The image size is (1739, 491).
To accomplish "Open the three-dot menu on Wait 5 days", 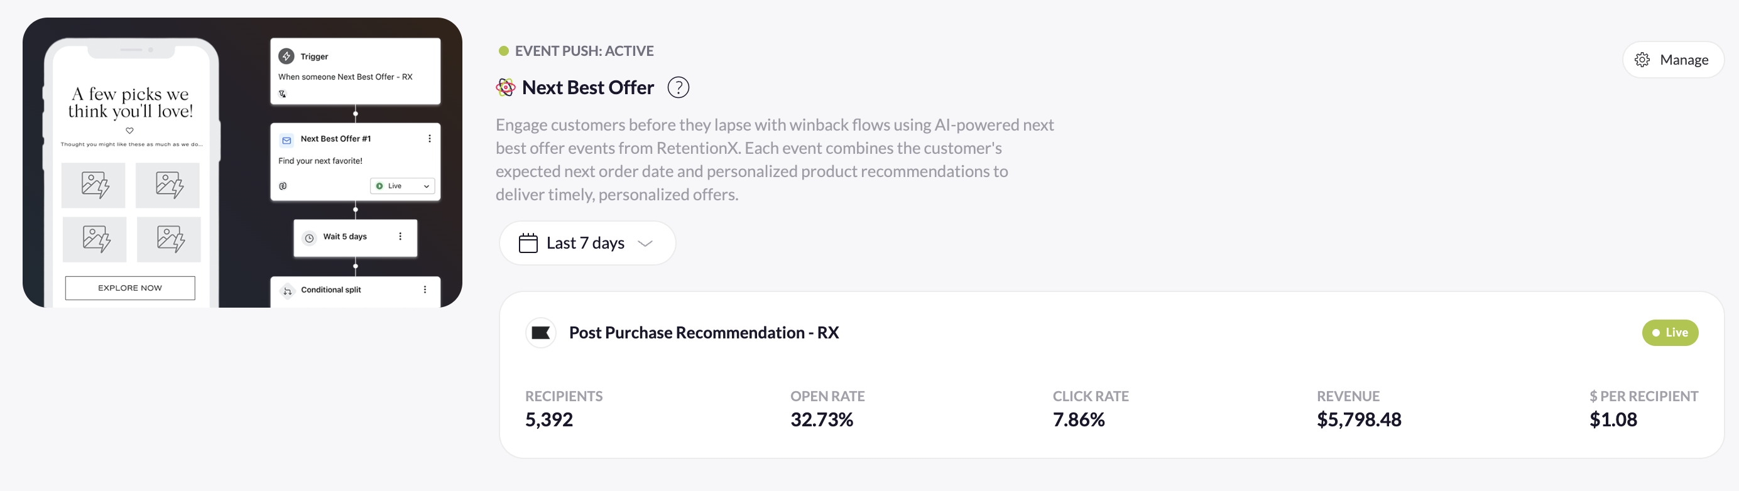I will [x=400, y=237].
